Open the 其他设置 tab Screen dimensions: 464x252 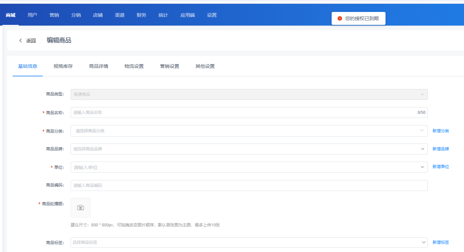(205, 66)
